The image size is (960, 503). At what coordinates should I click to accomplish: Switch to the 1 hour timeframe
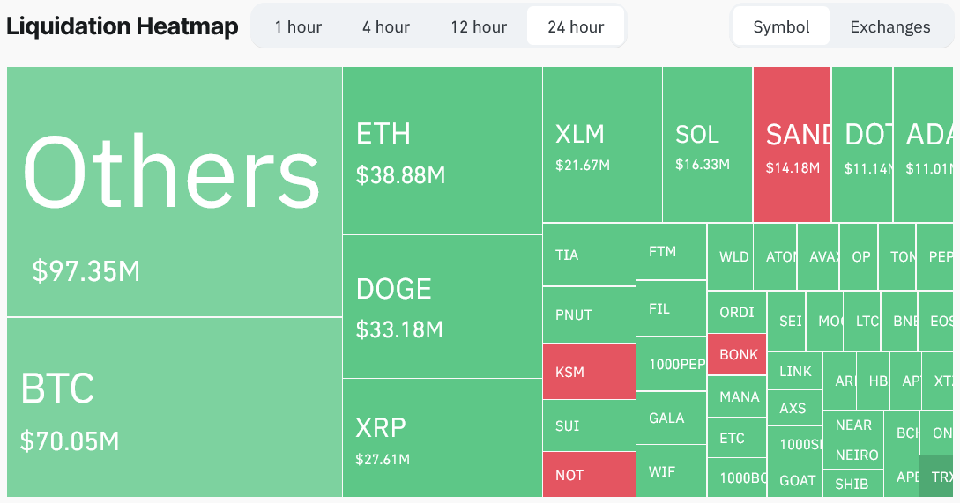click(x=298, y=27)
